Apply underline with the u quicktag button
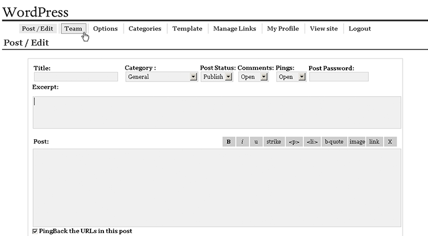This screenshot has height=236, width=428. click(256, 142)
